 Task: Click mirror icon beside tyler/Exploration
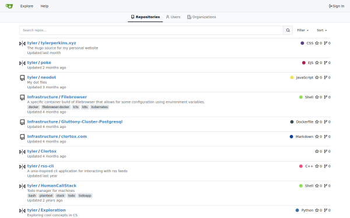coord(22,210)
